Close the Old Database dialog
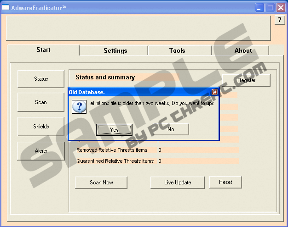 [214, 92]
